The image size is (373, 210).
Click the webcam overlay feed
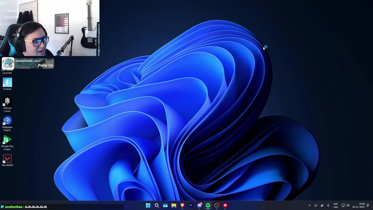pyautogui.click(x=50, y=28)
